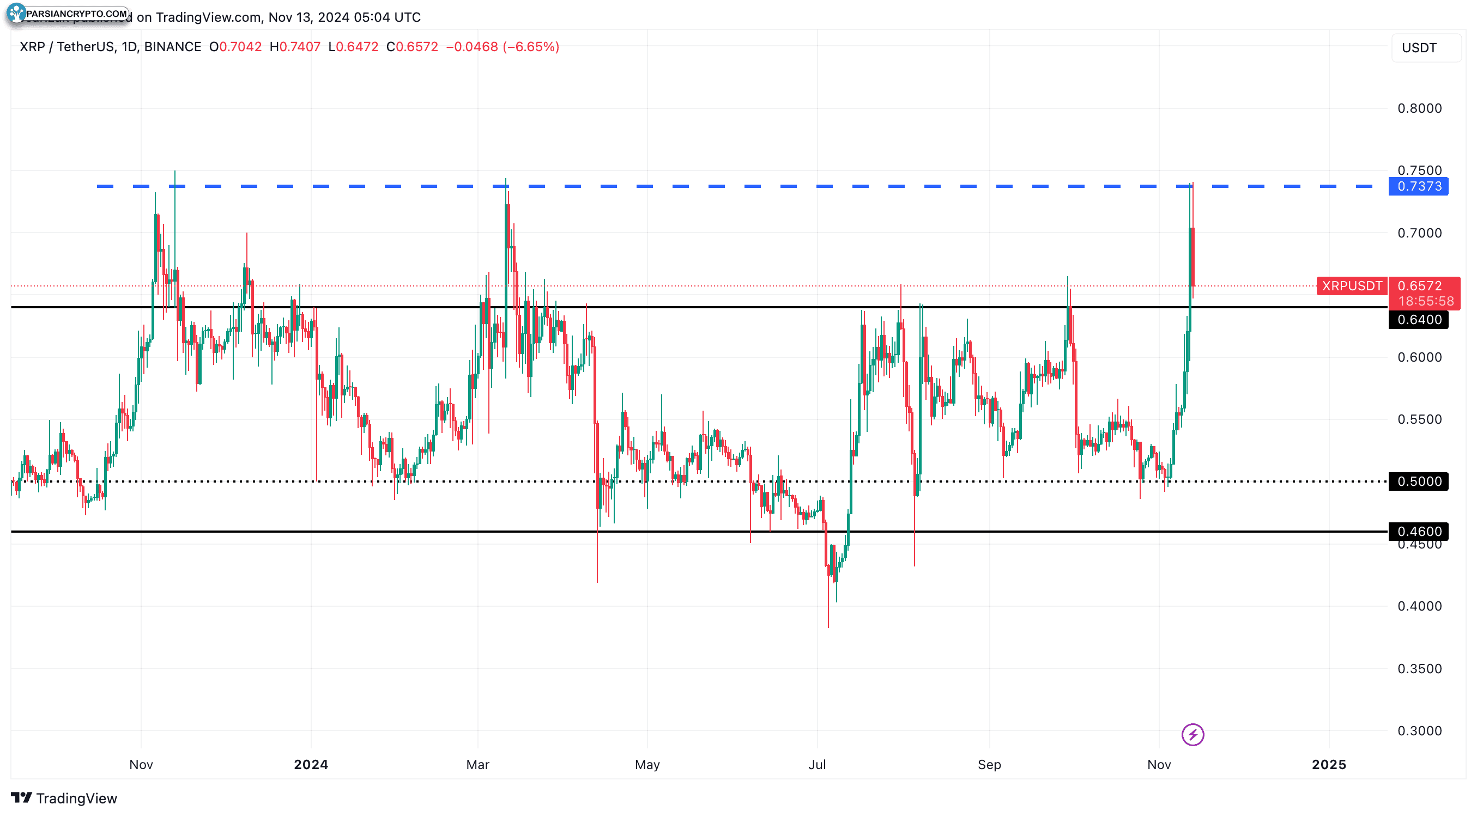Click the change value −0.0468 (−6.65%)
The width and height of the screenshot is (1477, 817).
pyautogui.click(x=503, y=46)
